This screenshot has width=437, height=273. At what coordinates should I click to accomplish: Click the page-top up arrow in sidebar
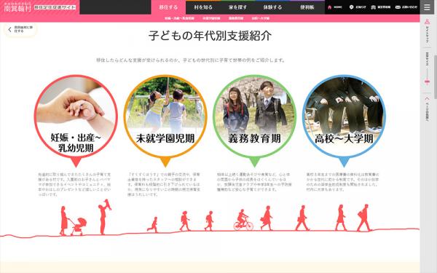click(x=427, y=98)
